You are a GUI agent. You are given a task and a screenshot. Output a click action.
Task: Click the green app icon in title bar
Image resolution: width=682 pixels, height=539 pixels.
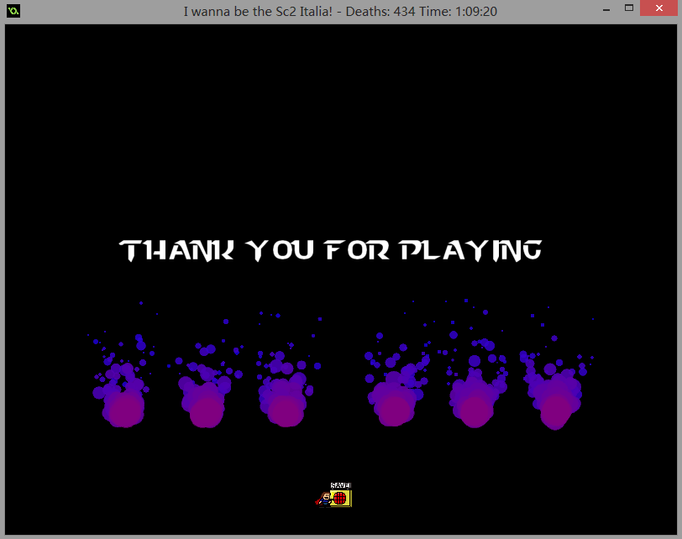pyautogui.click(x=13, y=11)
